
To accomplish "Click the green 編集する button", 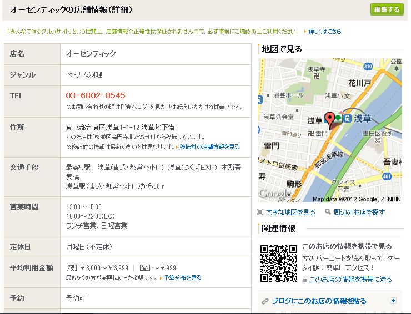I will pos(387,9).
